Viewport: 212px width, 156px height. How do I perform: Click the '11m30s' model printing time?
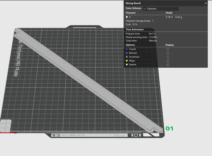click(153, 37)
